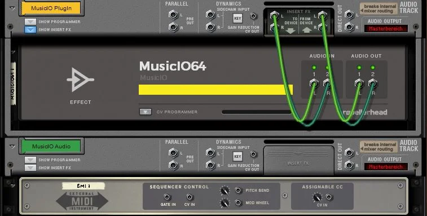Screen dimensions: 427x216
Task: Click Parallel R jack on MusicIO Audio track
Action: pyautogui.click(x=173, y=165)
